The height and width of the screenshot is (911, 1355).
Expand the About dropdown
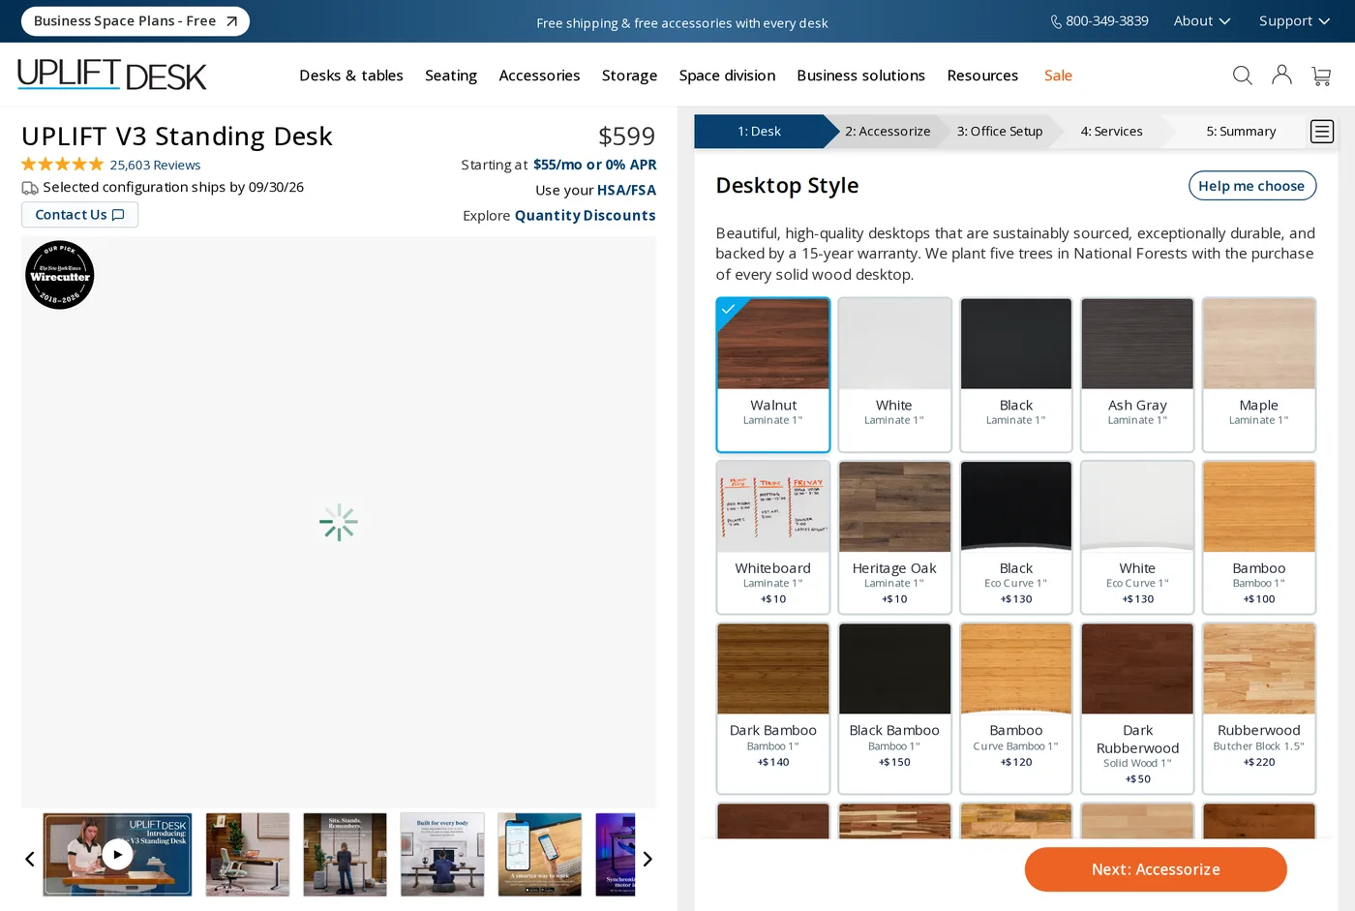coord(1202,21)
